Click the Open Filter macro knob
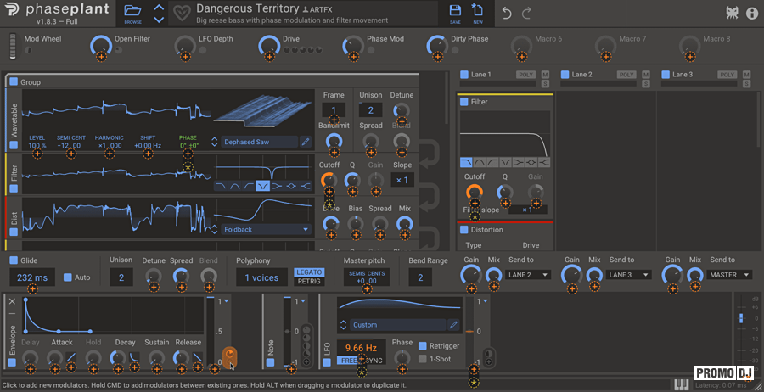This screenshot has width=764, height=392. click(x=100, y=45)
